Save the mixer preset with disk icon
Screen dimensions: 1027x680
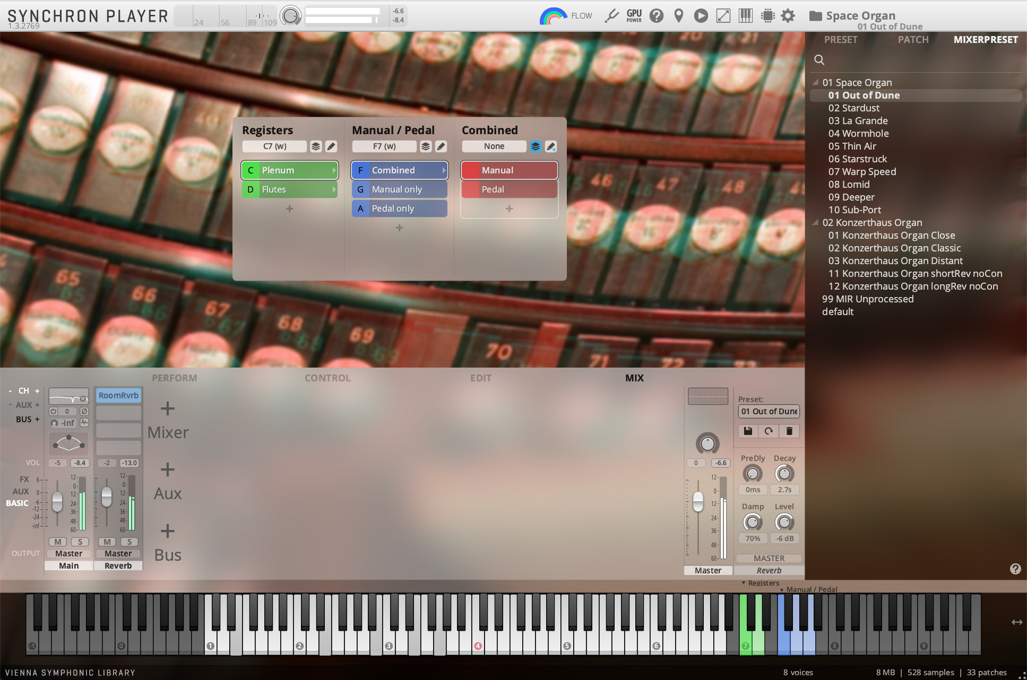748,431
